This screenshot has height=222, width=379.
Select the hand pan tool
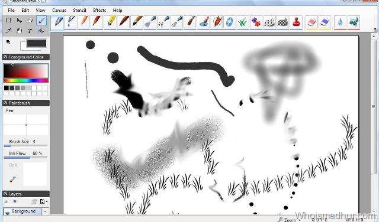coord(19,31)
